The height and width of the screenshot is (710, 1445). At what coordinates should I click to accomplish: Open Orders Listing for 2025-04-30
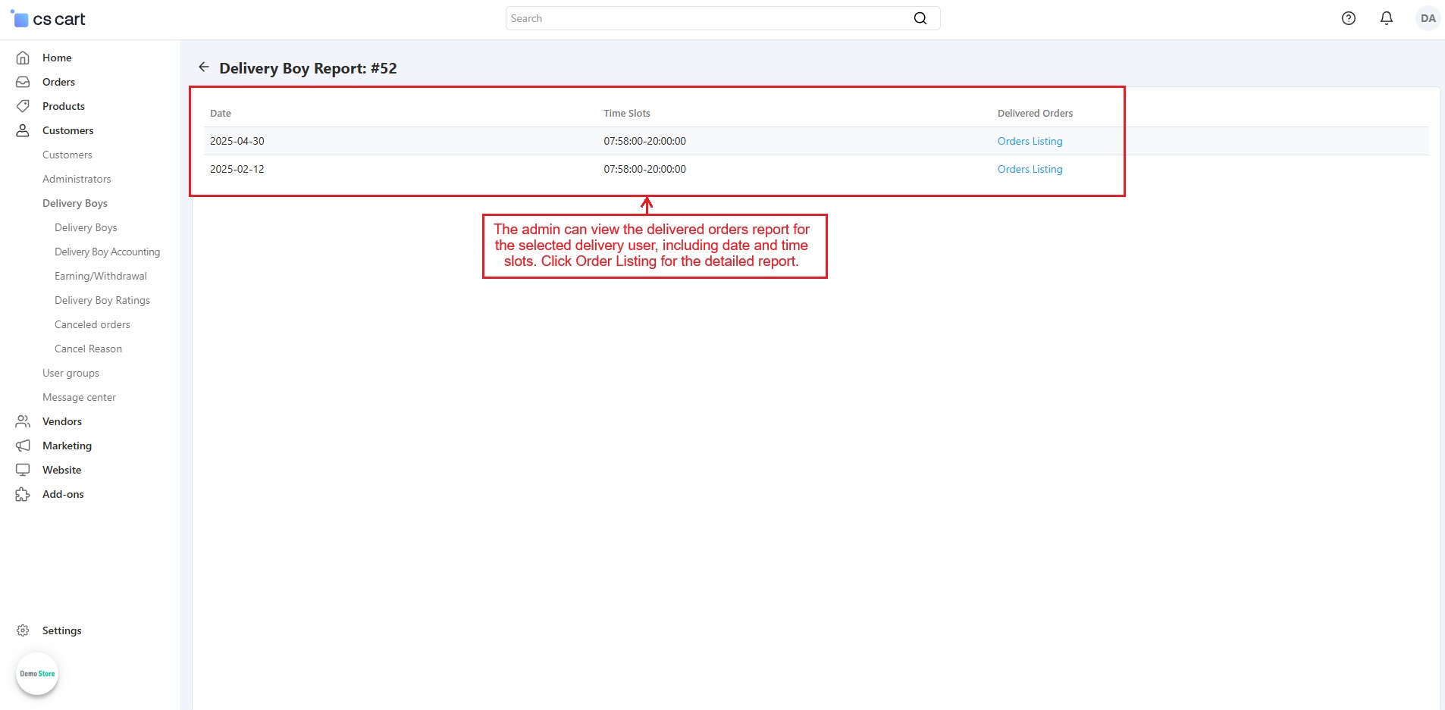[x=1030, y=141]
